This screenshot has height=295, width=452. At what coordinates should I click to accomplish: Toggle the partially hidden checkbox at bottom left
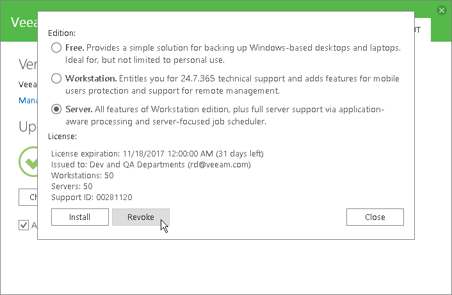pyautogui.click(x=24, y=225)
